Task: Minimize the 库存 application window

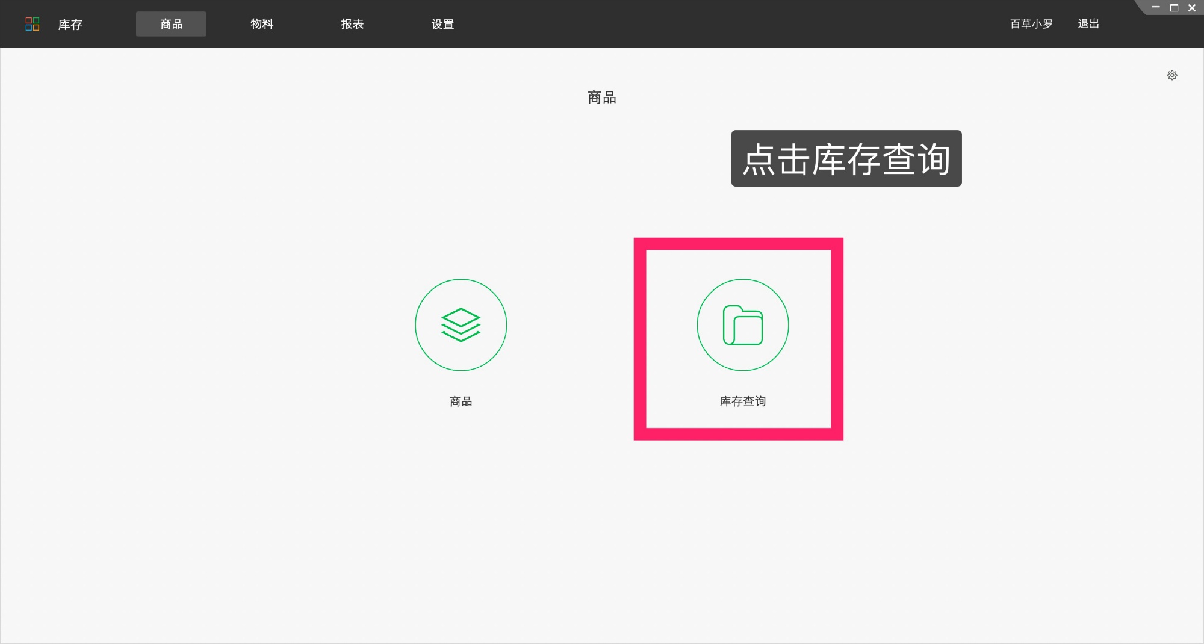Action: pyautogui.click(x=1155, y=8)
